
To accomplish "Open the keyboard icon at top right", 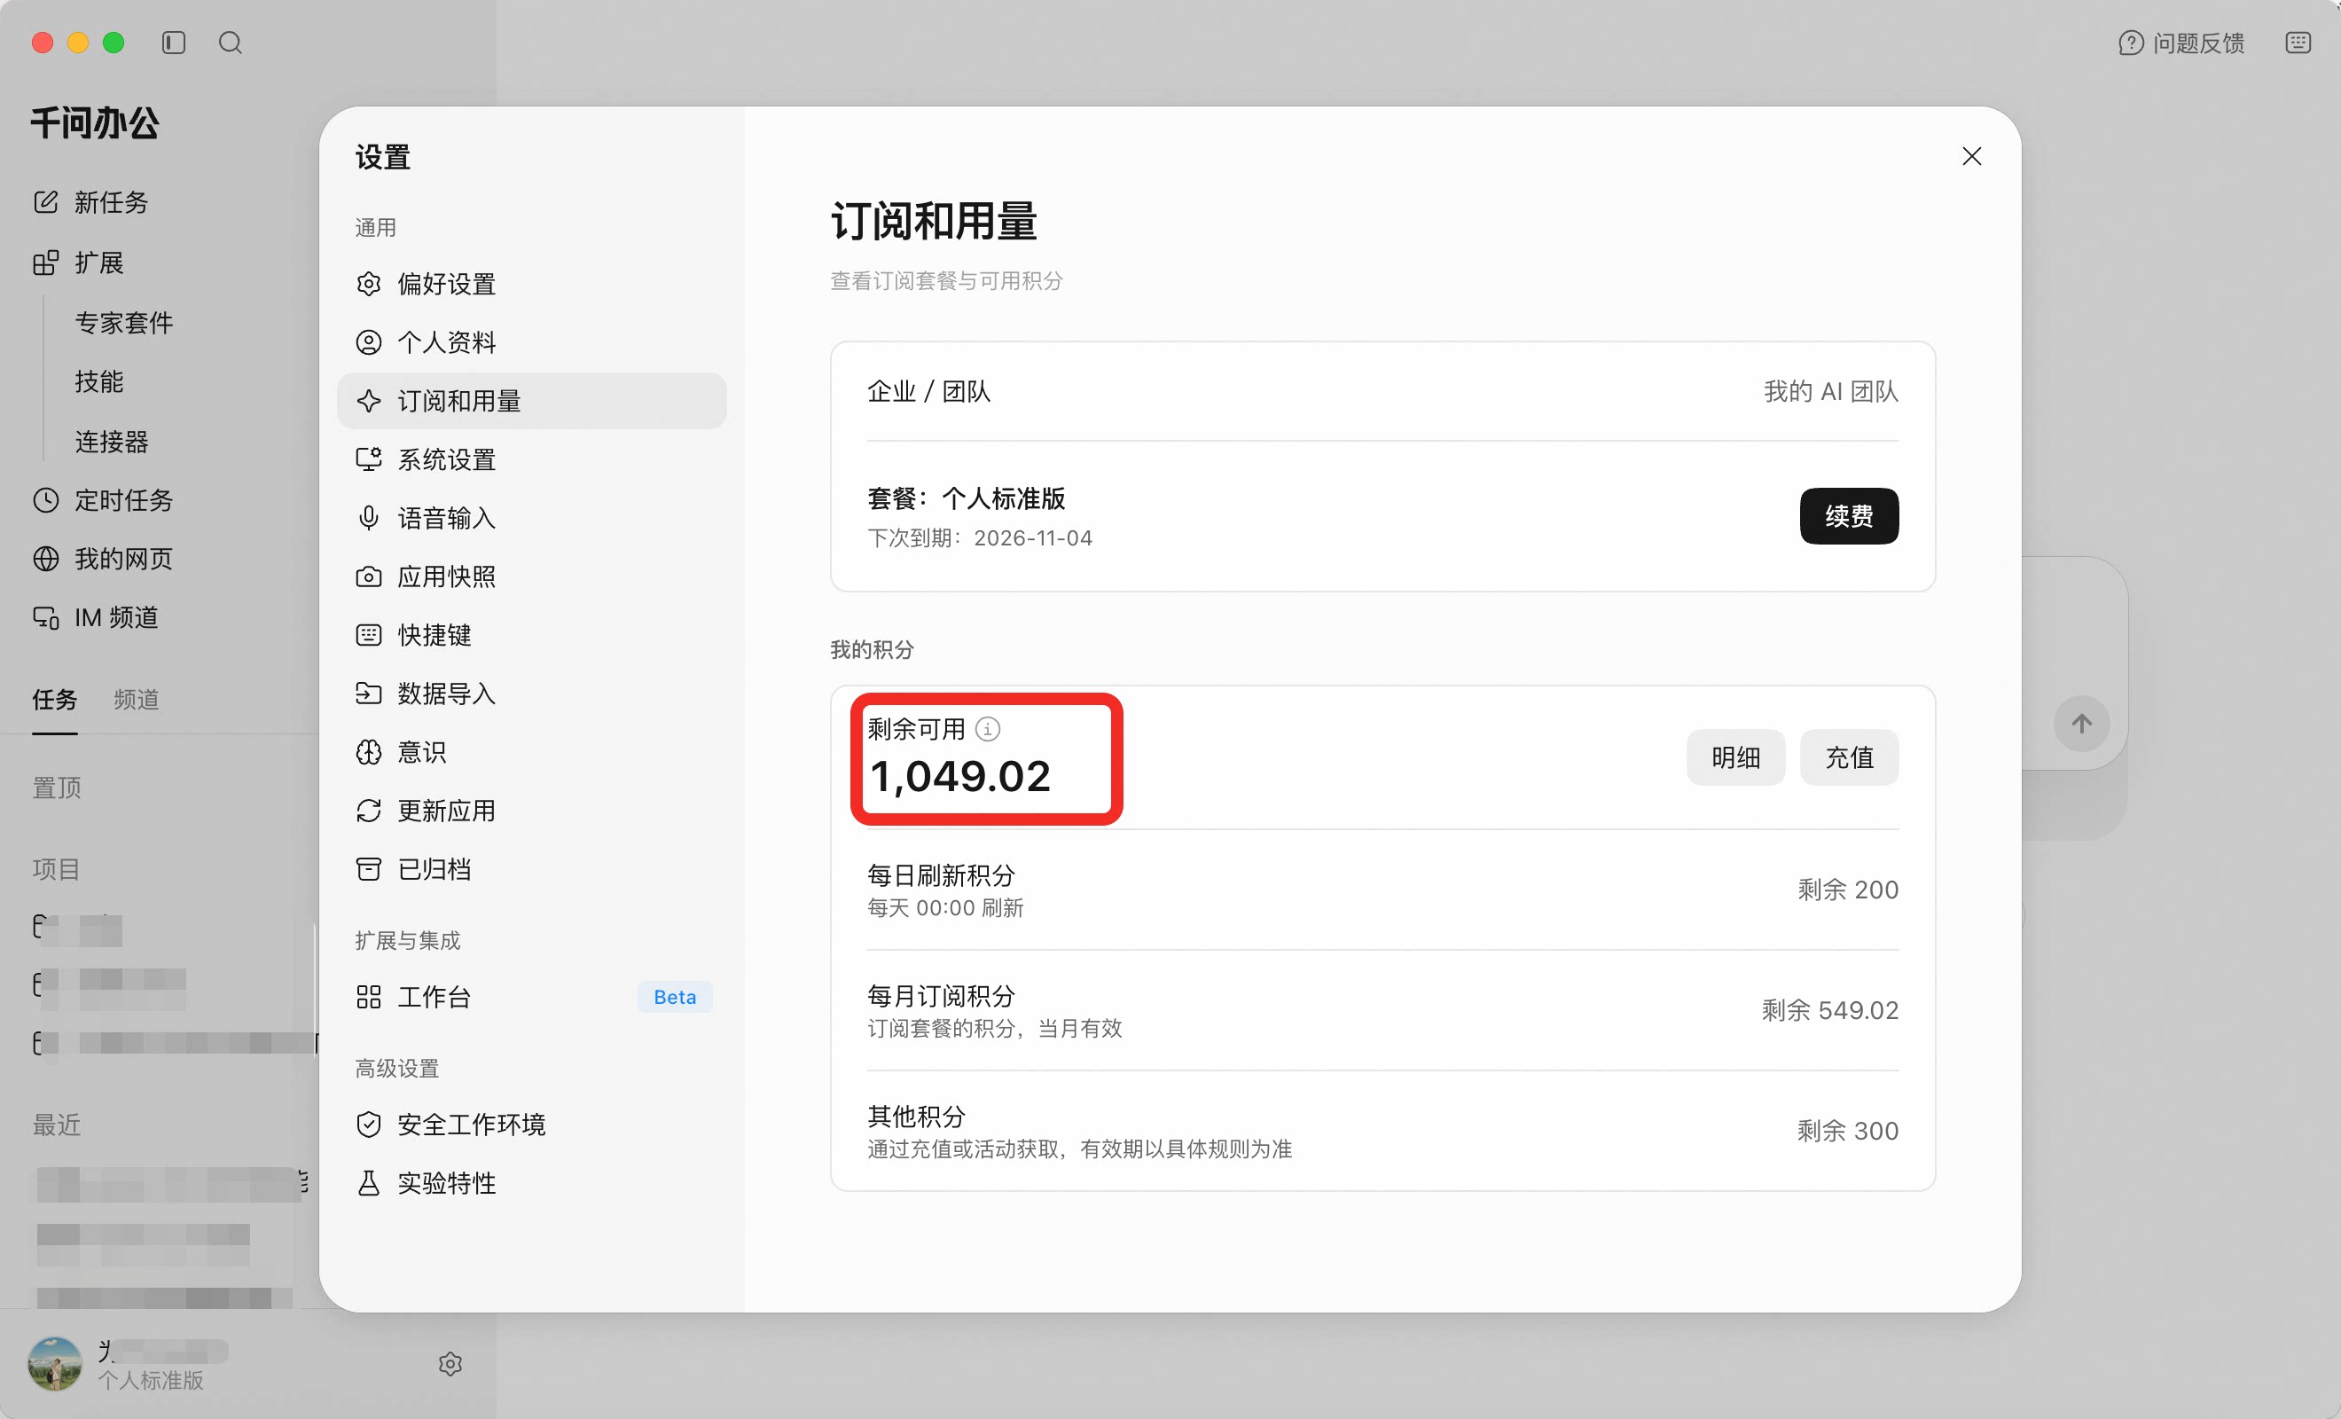I will pos(2298,43).
